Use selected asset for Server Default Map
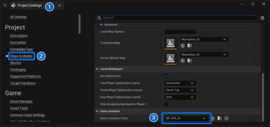 click(183, 61)
